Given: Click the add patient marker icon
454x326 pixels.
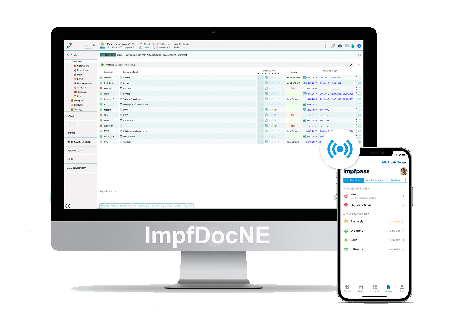Looking at the screenshot, I should point(326,46).
